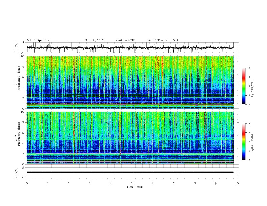Click the '3' tick label on the time axis
Viewport: 267px width, 206px height.
coord(90,183)
